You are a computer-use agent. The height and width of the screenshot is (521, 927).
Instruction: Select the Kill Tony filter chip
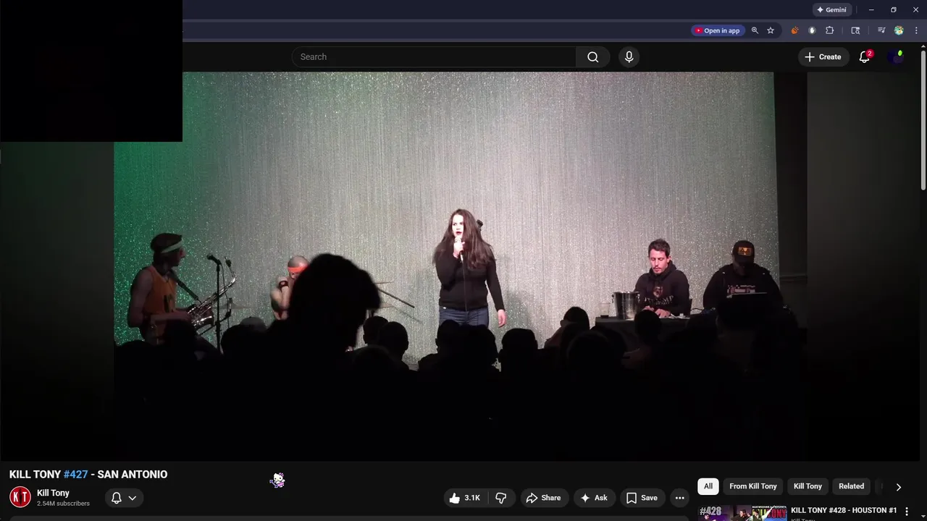(x=808, y=486)
